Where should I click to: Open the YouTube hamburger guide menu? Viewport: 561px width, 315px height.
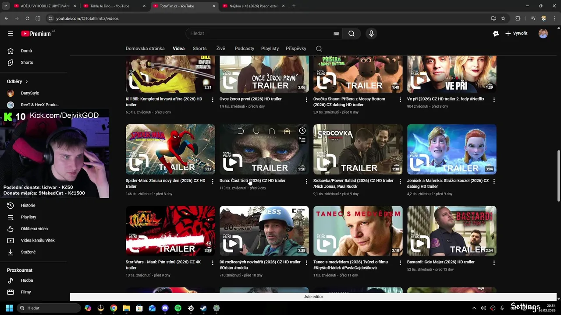(x=11, y=34)
